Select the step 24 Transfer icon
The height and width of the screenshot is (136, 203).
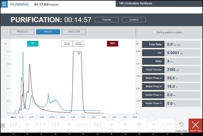(x=167, y=124)
